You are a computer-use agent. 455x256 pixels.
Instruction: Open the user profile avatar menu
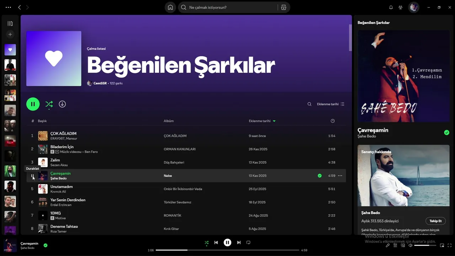(414, 7)
